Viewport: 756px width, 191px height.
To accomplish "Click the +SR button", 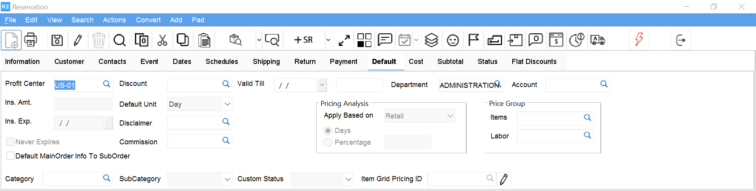I will pyautogui.click(x=304, y=40).
